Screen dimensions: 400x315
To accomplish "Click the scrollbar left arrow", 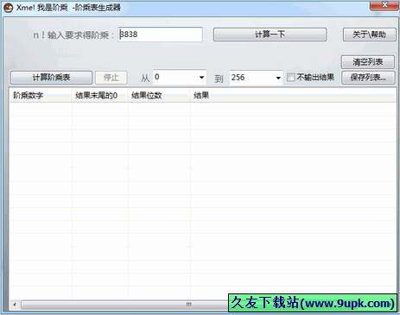I will (15, 305).
